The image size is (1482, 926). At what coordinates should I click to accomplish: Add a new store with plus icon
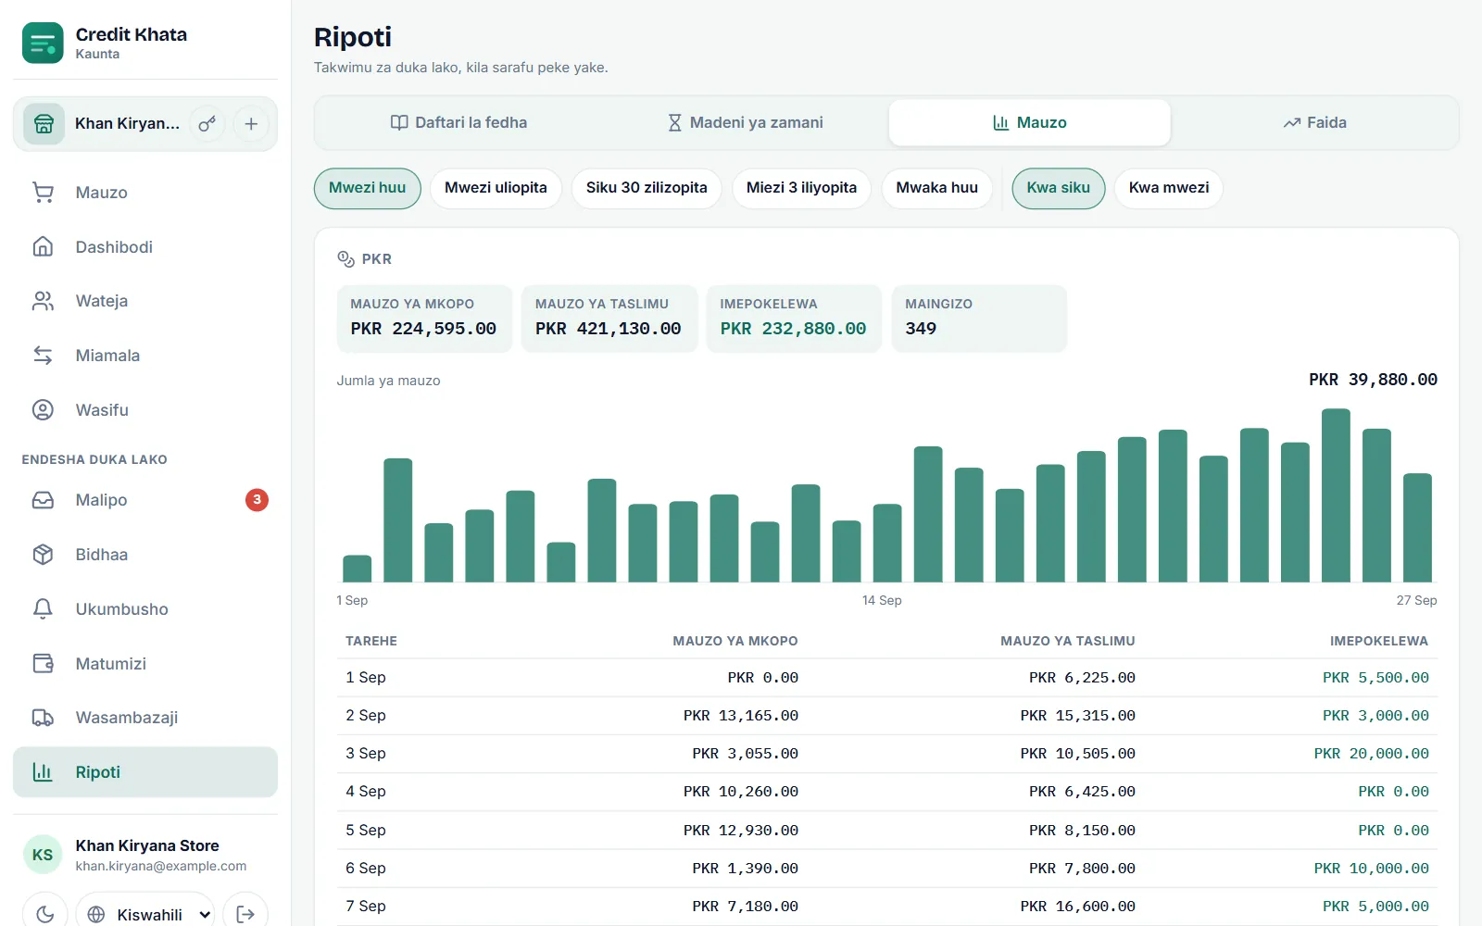(251, 124)
